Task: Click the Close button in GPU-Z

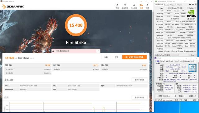Action: pyautogui.click(x=192, y=55)
